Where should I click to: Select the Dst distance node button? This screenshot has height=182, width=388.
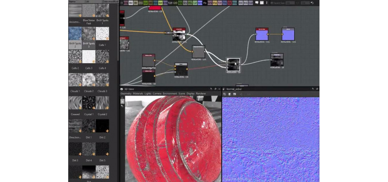[x=160, y=3]
